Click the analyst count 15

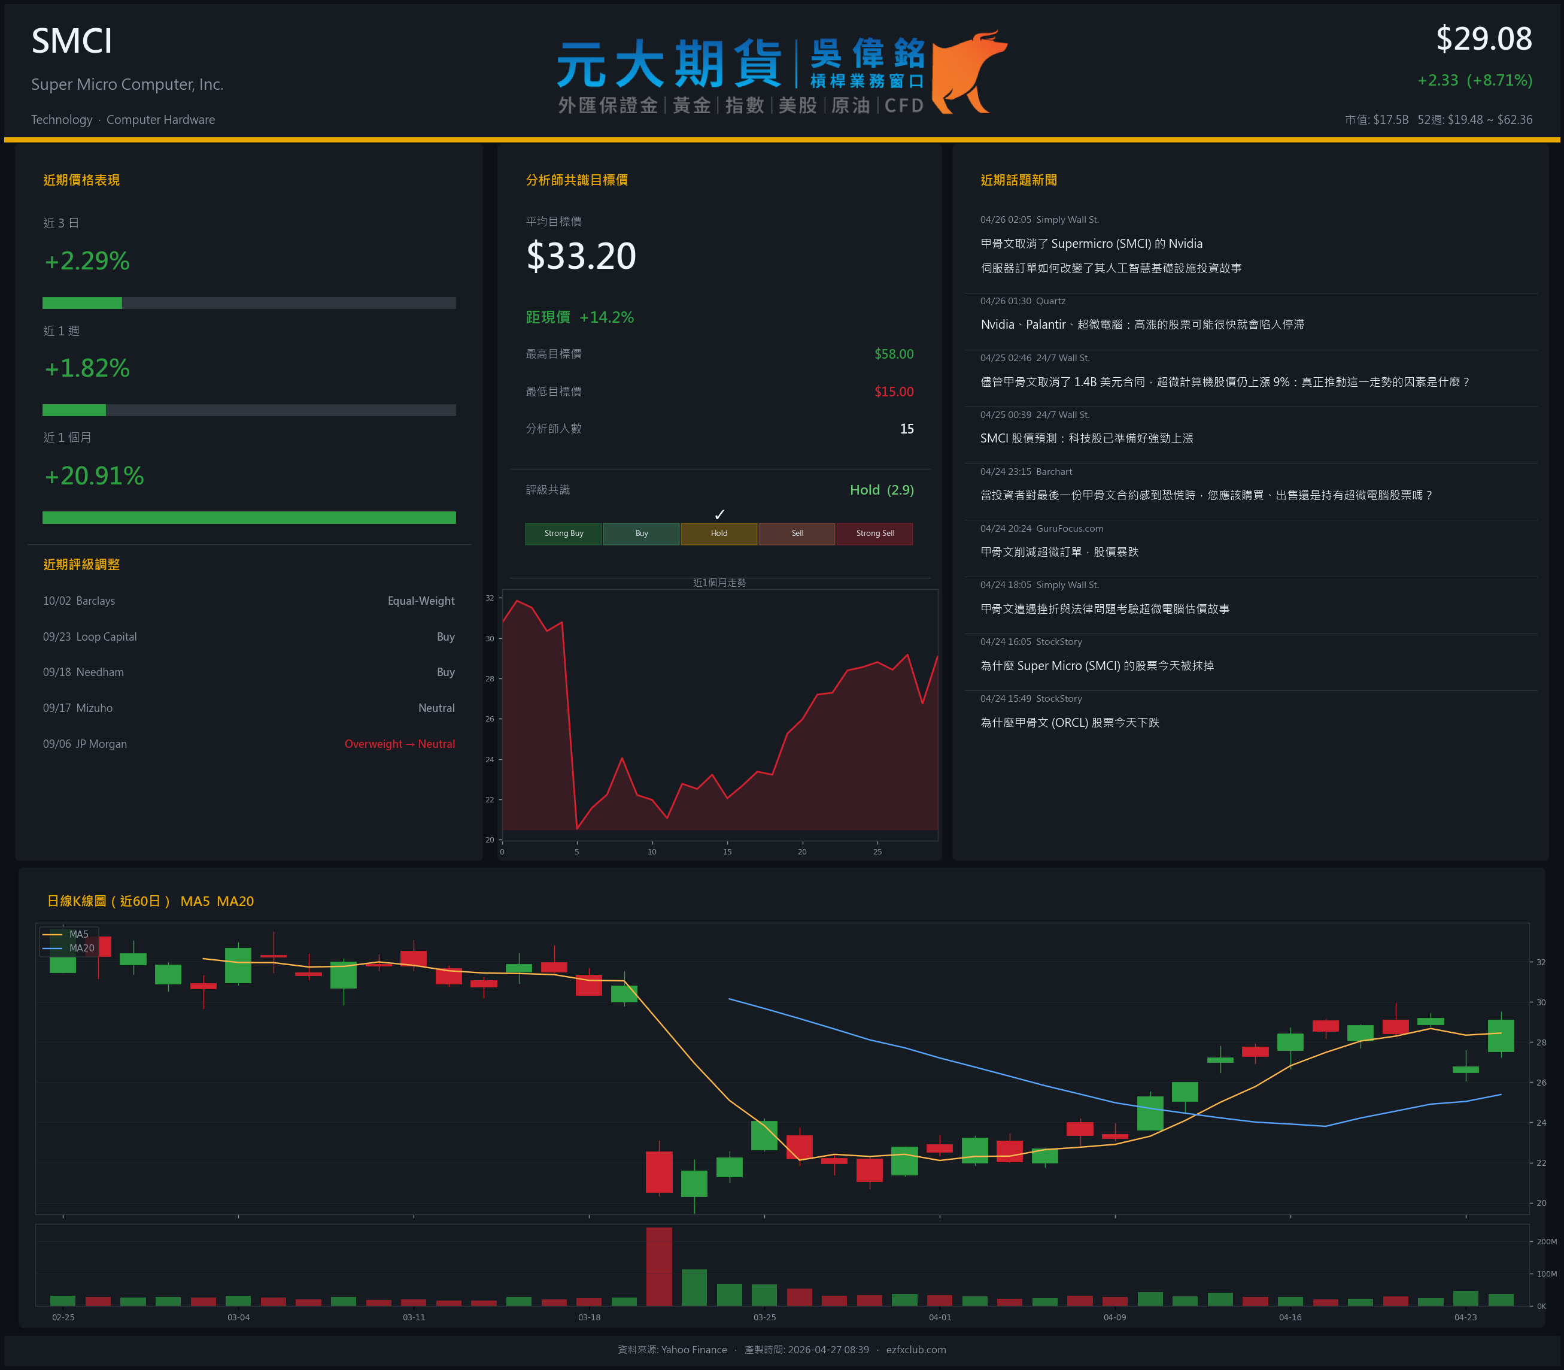point(907,429)
